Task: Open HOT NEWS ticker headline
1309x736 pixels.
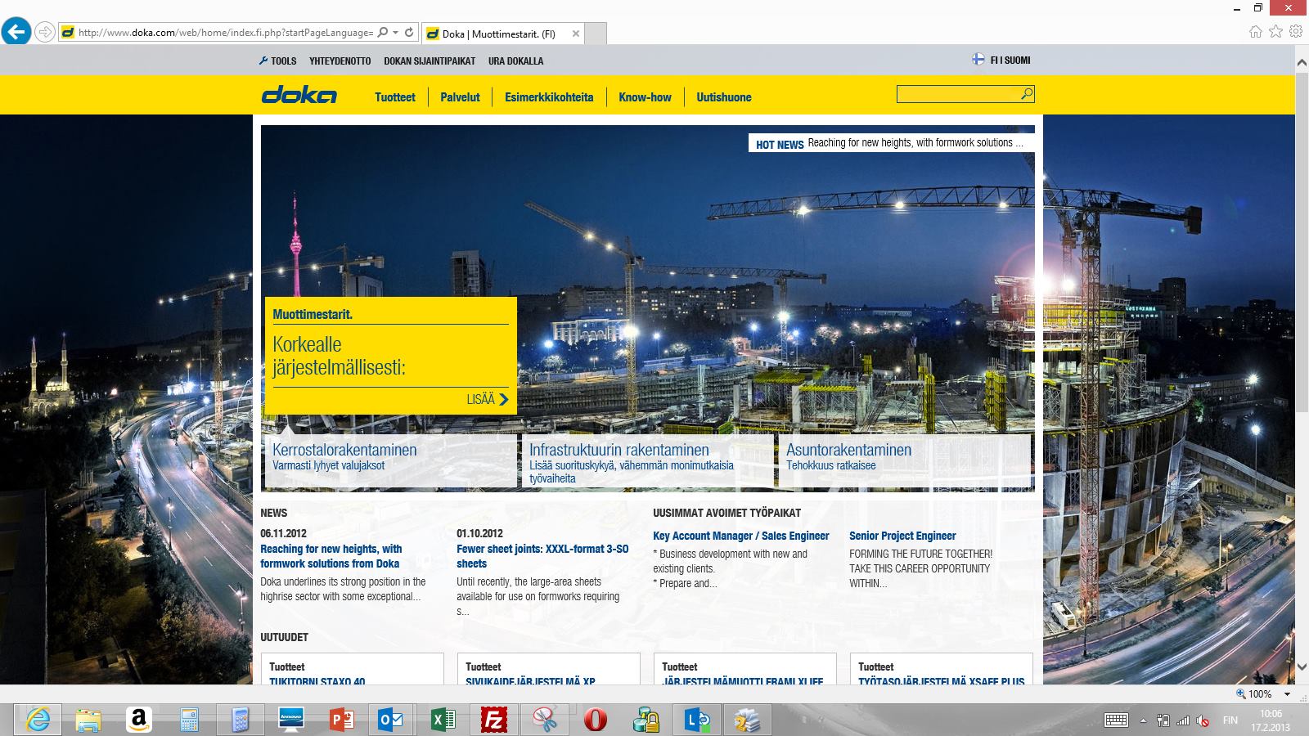Action: [x=915, y=142]
